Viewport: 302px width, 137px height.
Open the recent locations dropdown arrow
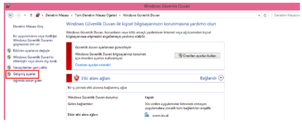click(x=25, y=16)
